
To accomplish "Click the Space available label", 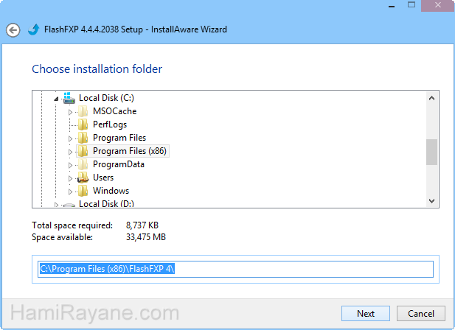I will 62,237.
